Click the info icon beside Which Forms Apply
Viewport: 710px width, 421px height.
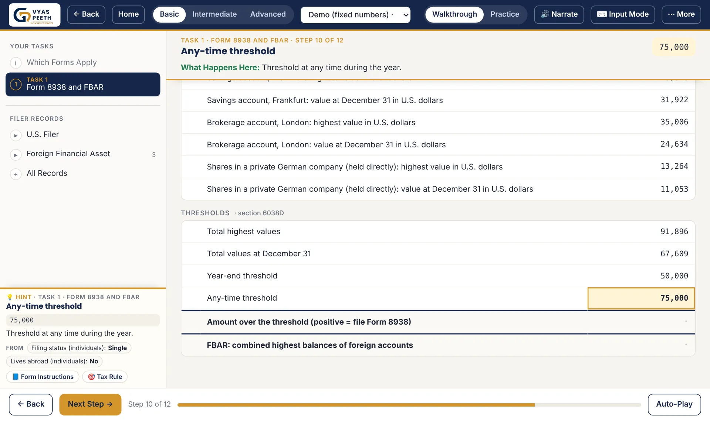point(16,63)
